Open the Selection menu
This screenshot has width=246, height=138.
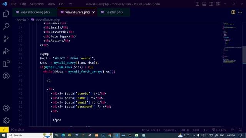coord(37,4)
